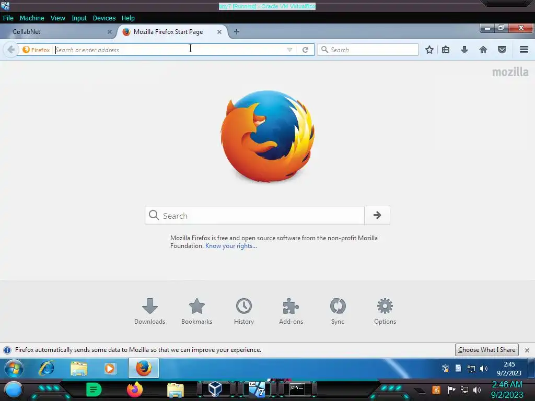This screenshot has height=401, width=535.
Task: Open Add-ons shortcut on start page
Action: [x=290, y=311]
